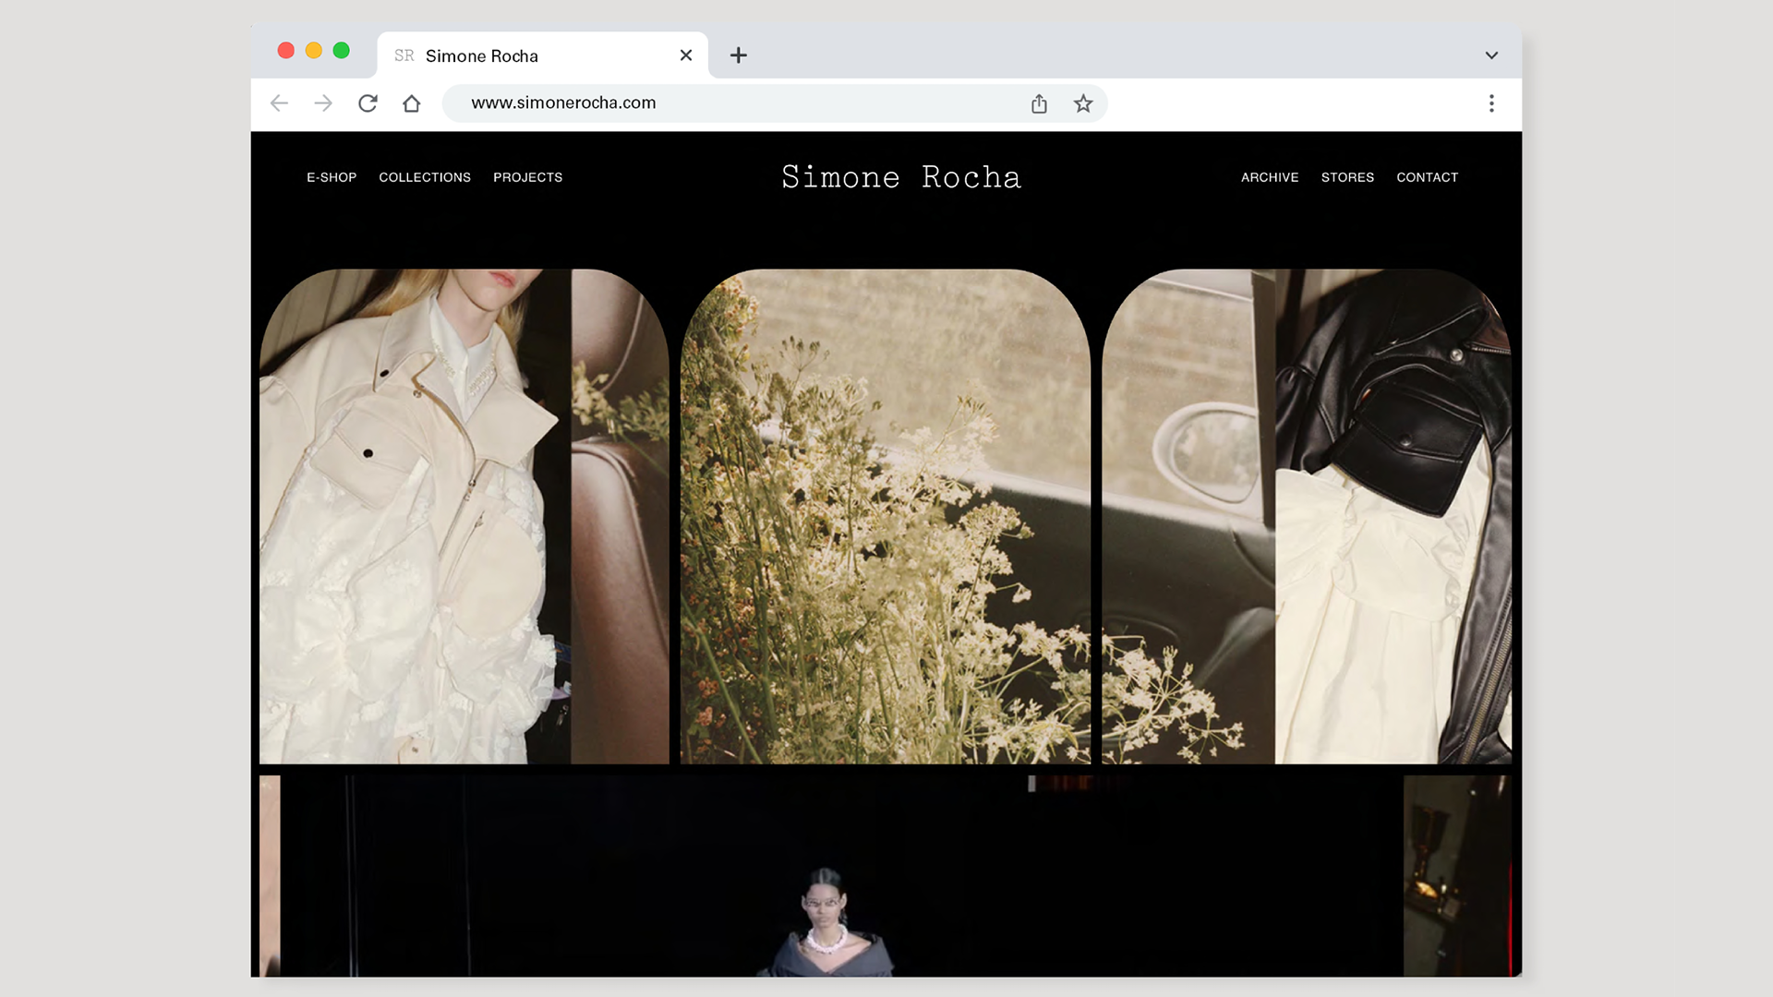This screenshot has width=1773, height=997.
Task: Bookmark this page with the star icon
Action: coord(1083,103)
